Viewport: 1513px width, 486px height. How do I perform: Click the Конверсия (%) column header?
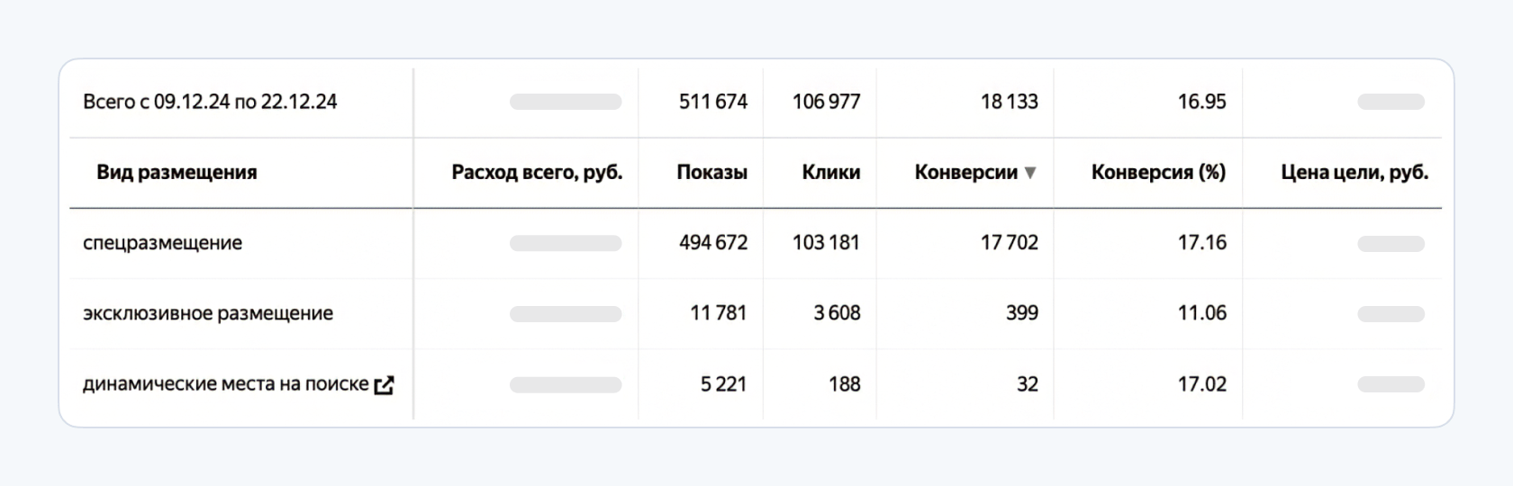click(1158, 173)
